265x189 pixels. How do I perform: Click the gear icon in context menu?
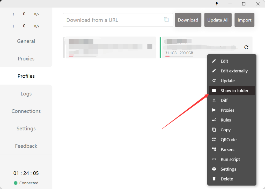click(x=214, y=169)
